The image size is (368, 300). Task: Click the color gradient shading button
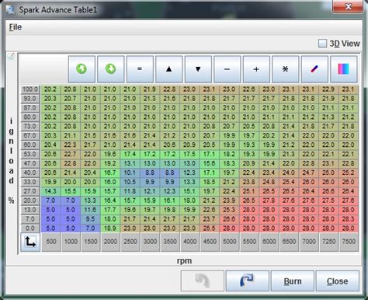(x=344, y=69)
